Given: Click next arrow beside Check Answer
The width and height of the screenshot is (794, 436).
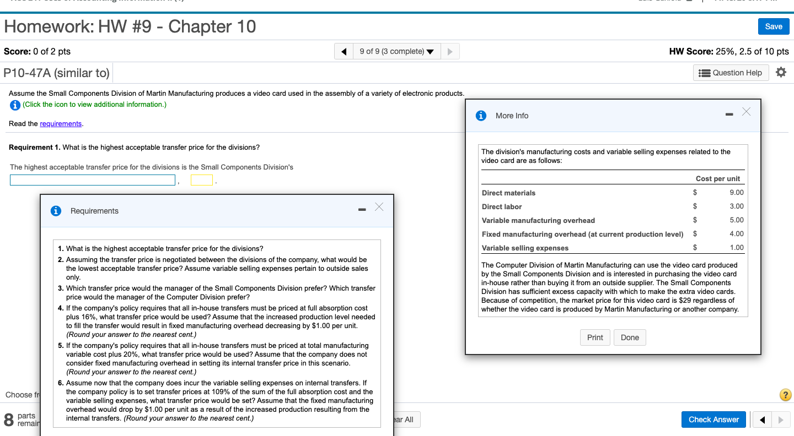Looking at the screenshot, I should click(780, 420).
